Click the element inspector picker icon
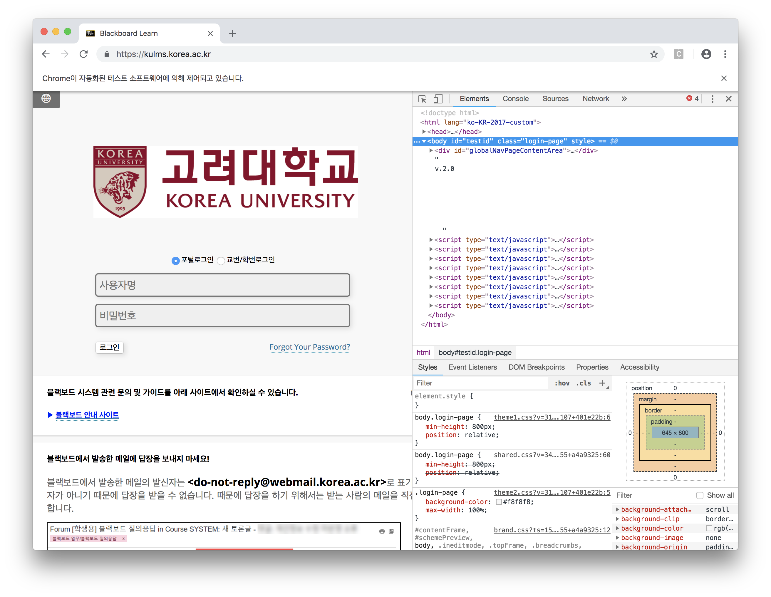Viewport: 771px width, 597px height. tap(422, 99)
